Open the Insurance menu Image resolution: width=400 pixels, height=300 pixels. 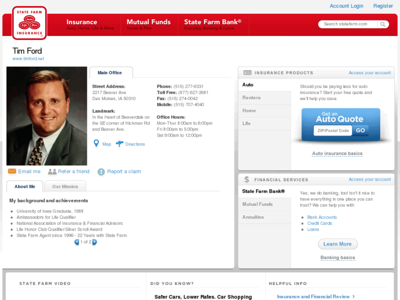90,25
